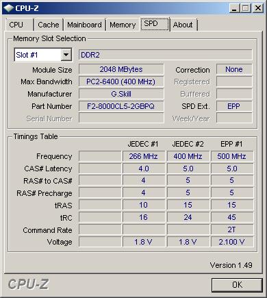Click the 4.0 CAS# Latency cell

tap(144, 169)
